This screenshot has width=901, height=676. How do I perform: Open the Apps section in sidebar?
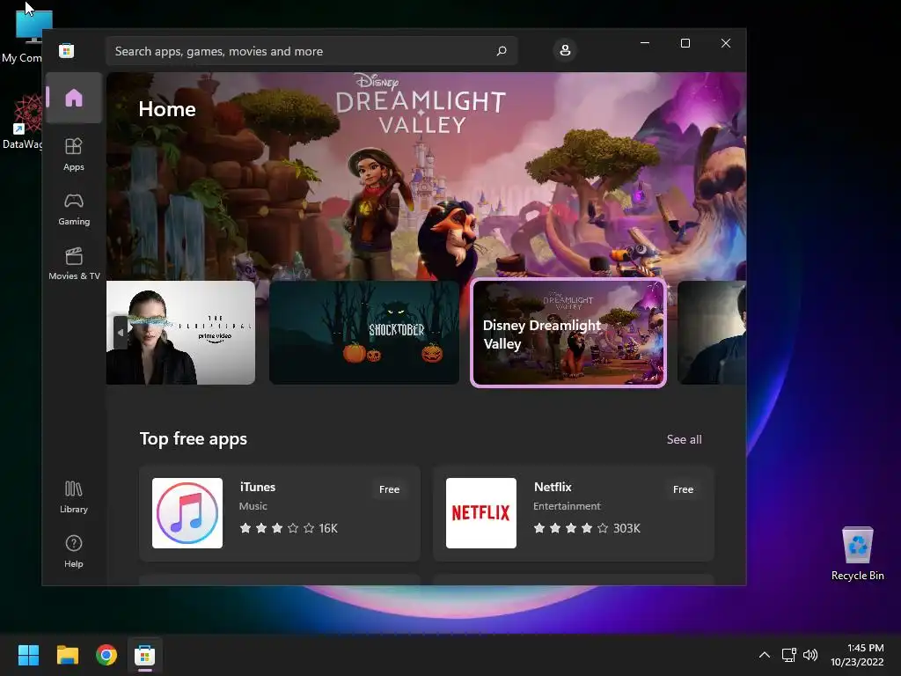[74, 155]
